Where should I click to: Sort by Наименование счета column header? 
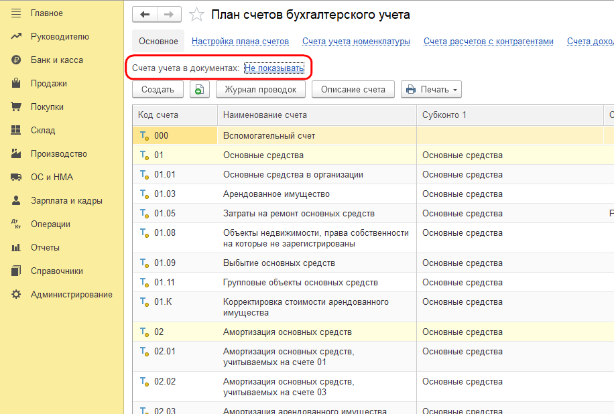(317, 115)
